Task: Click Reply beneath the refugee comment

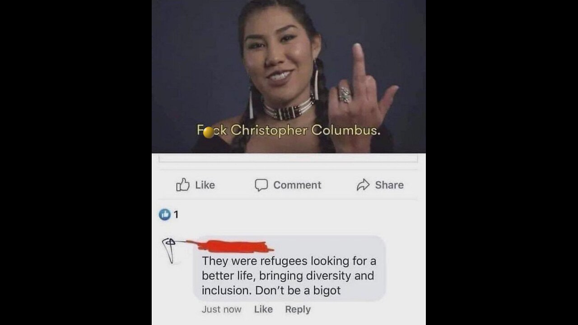Action: 298,309
